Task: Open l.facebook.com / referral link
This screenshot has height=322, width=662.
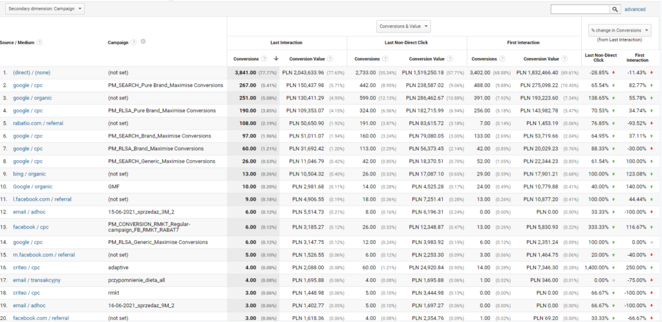Action: point(42,199)
